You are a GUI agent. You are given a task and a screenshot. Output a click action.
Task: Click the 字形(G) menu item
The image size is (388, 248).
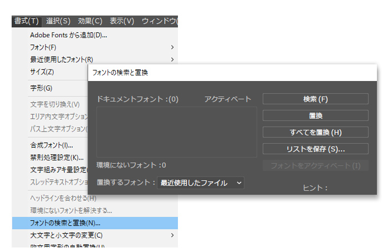(x=40, y=88)
